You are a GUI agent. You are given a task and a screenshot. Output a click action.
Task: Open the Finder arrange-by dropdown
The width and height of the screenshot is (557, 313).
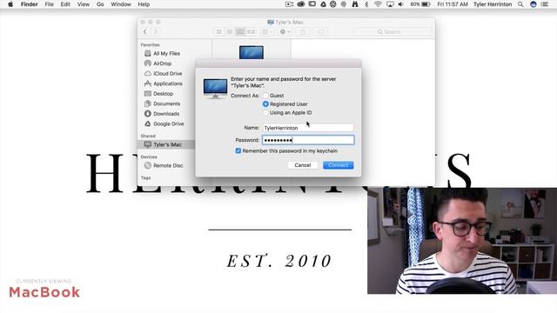267,31
